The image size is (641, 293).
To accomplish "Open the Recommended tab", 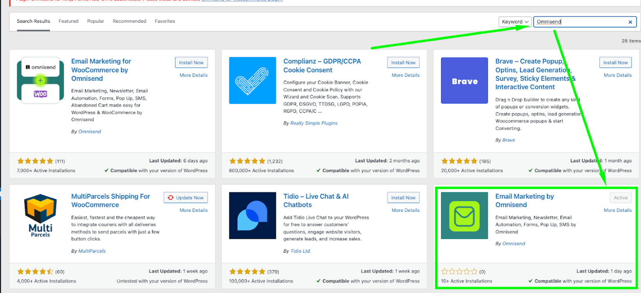I will (129, 21).
